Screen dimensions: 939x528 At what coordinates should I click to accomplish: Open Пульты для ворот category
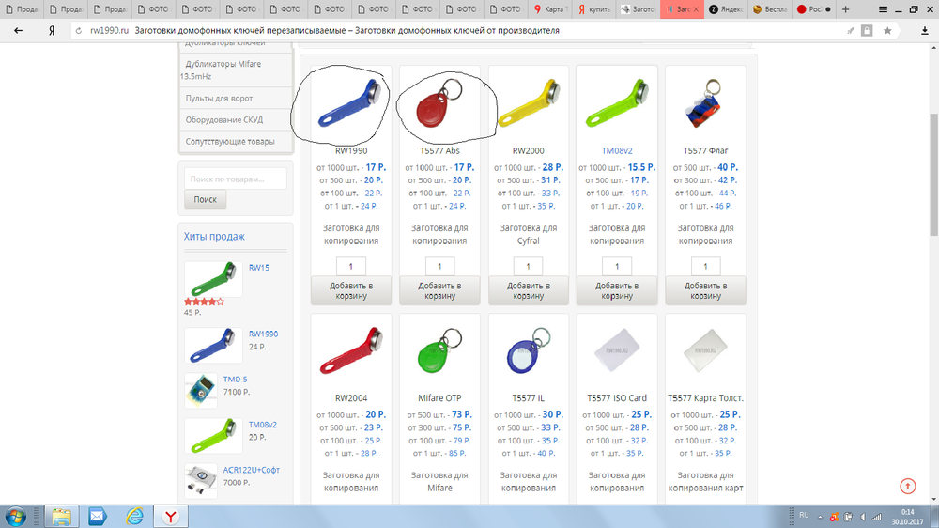pos(219,98)
